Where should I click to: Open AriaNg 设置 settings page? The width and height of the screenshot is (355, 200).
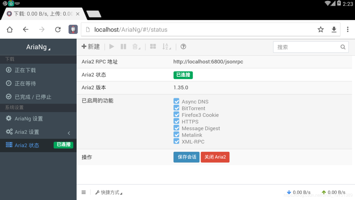(x=38, y=119)
